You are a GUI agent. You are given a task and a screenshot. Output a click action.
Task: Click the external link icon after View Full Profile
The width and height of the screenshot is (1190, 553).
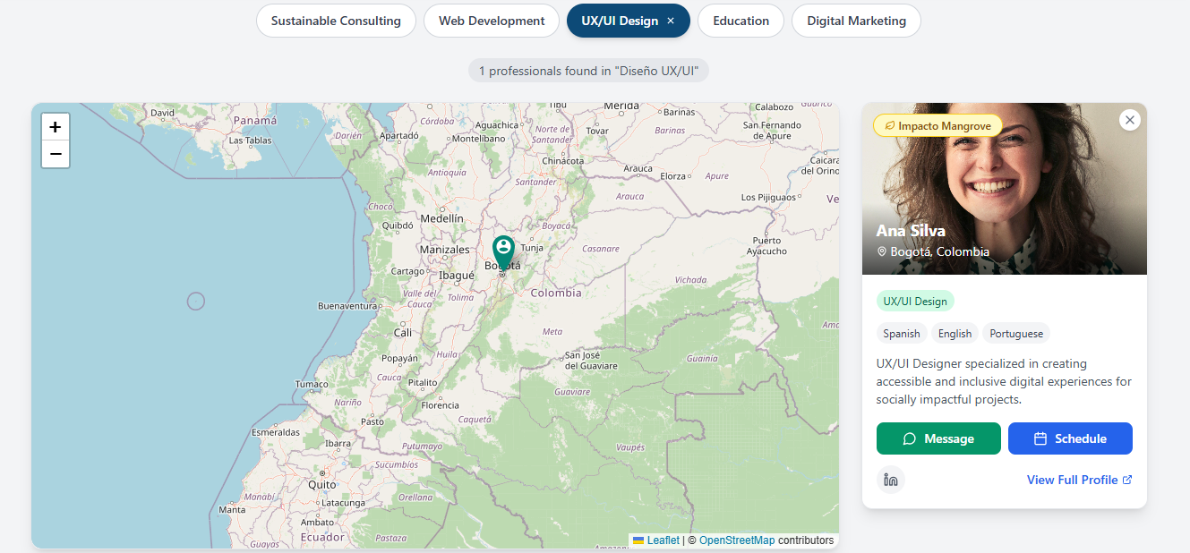pos(1127,480)
